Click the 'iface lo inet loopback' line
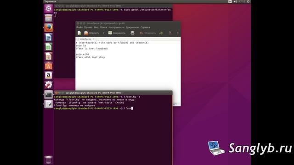The image size is (294, 165). click(92, 49)
